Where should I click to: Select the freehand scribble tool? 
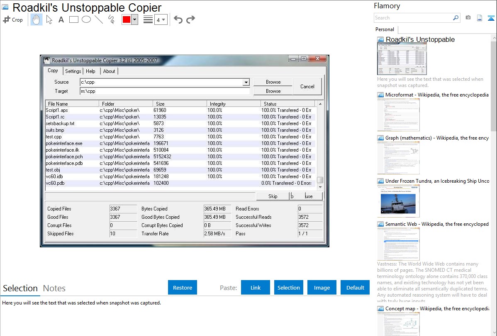point(111,19)
